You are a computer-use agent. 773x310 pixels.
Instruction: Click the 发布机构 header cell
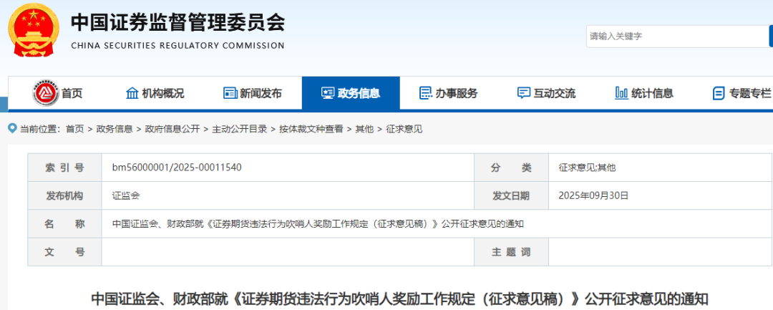(x=64, y=195)
